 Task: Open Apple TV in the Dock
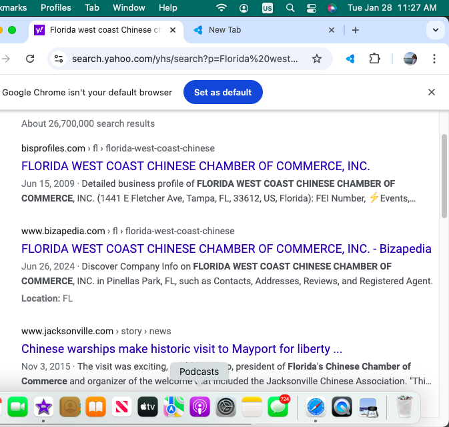(x=147, y=407)
